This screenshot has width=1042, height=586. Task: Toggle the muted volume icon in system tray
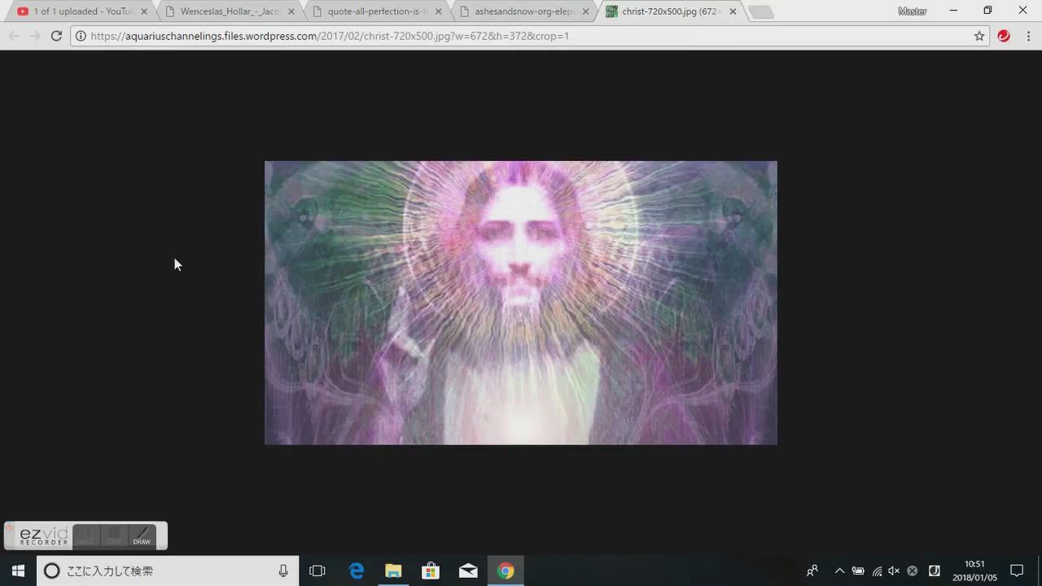point(894,571)
